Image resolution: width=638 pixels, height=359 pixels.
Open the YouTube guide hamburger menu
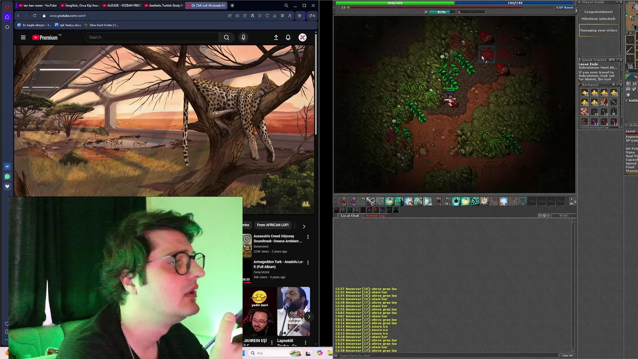[x=23, y=37]
